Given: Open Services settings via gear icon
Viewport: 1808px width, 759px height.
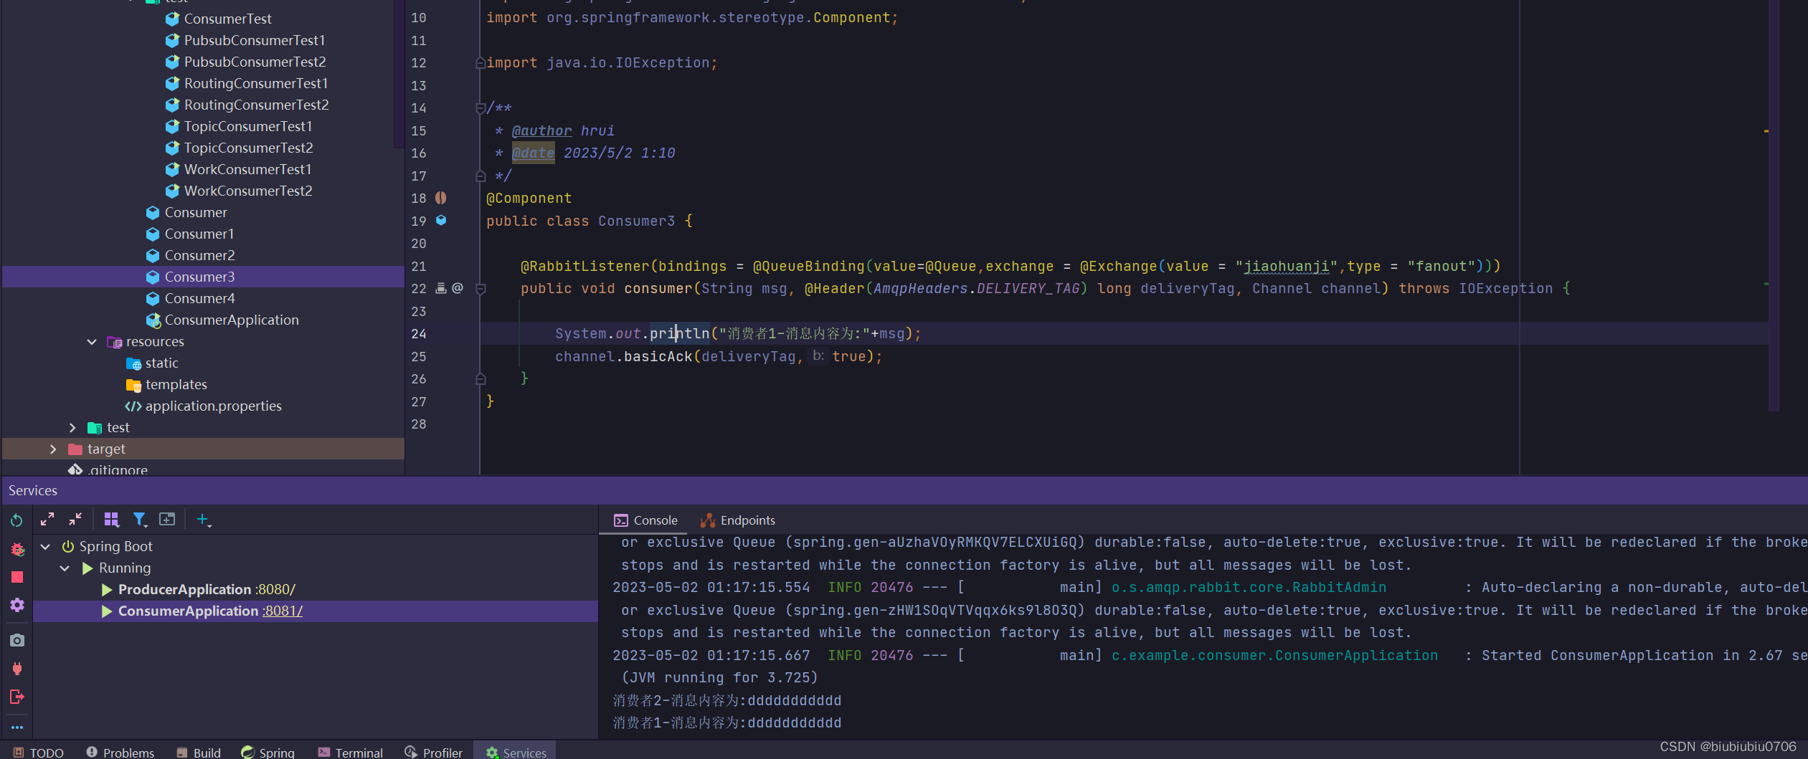Looking at the screenshot, I should [16, 606].
